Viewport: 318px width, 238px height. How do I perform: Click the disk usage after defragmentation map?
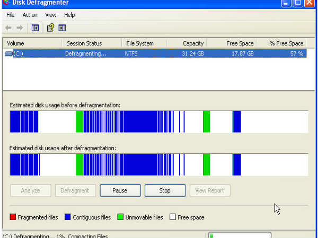[159, 164]
